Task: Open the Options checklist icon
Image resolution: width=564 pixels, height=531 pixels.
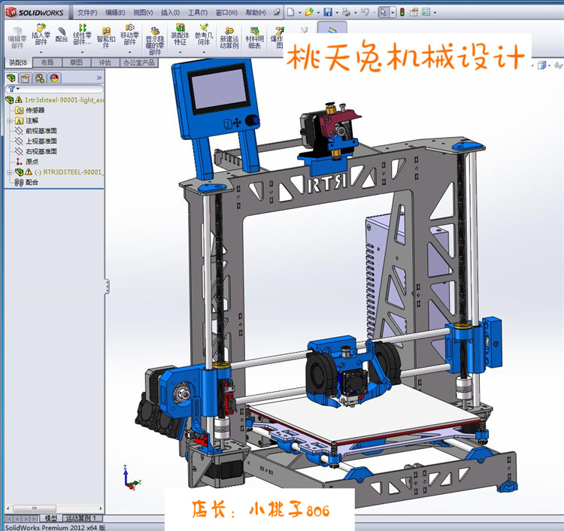Action: click(426, 12)
